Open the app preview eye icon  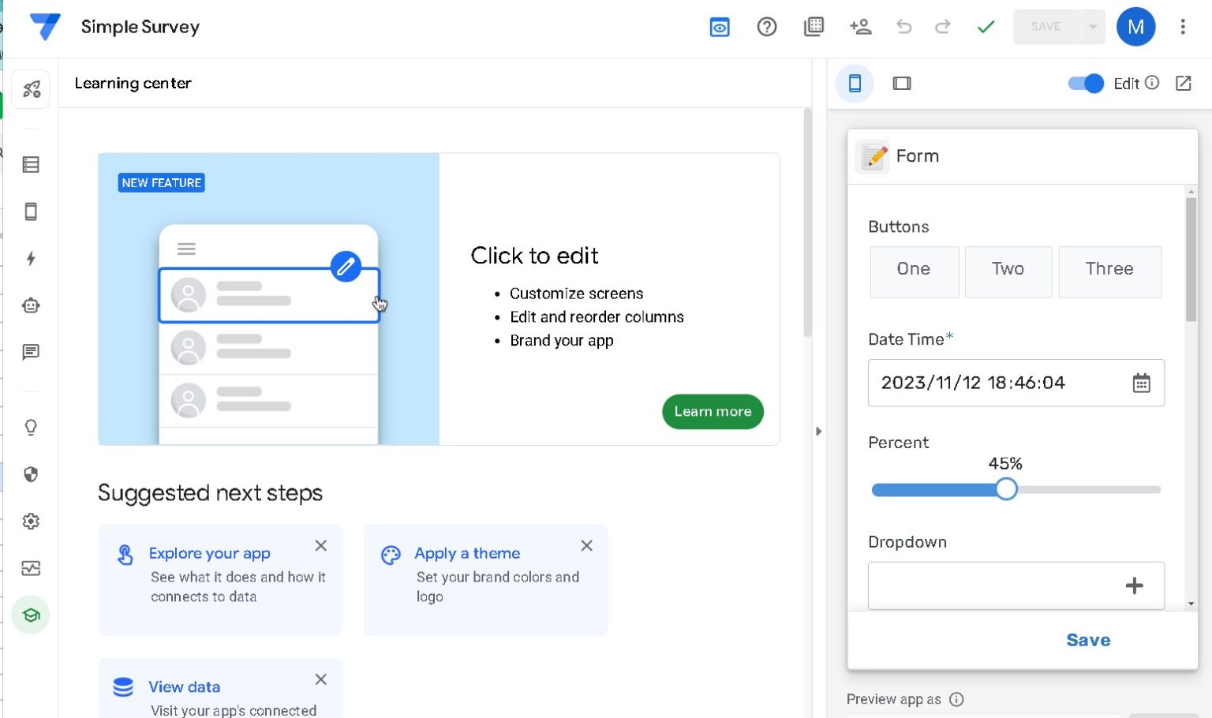tap(719, 27)
